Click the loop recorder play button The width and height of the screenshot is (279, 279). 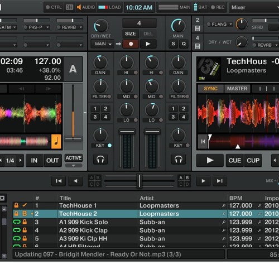coord(148,44)
